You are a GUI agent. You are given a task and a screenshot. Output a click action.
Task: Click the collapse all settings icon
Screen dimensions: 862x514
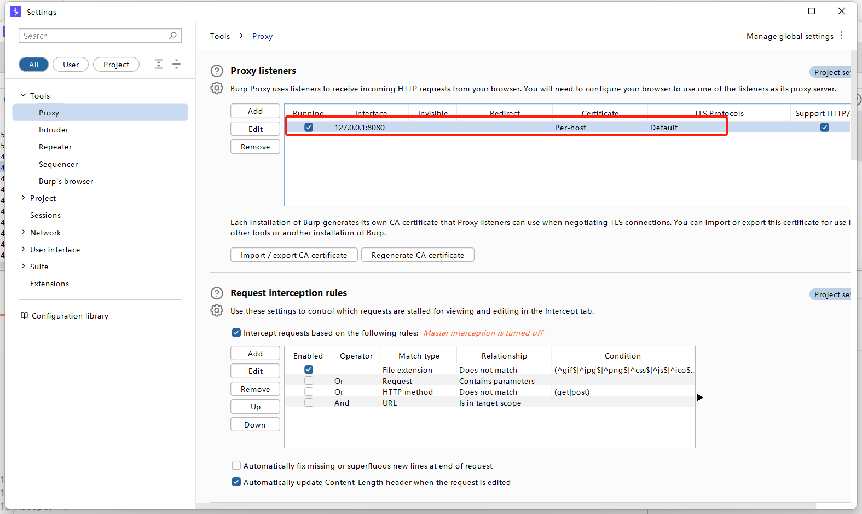177,64
